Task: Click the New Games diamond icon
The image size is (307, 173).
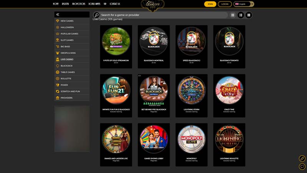Action: (x=58, y=21)
